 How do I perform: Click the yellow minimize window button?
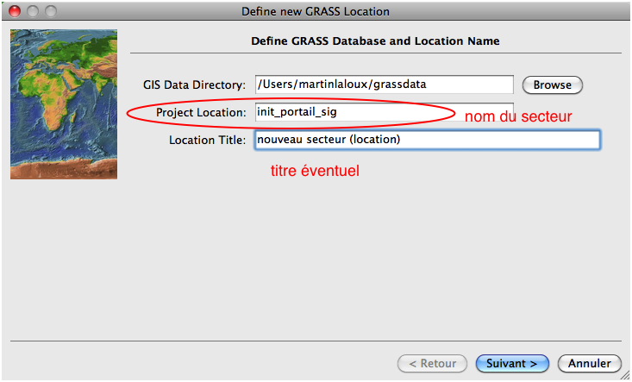32,12
